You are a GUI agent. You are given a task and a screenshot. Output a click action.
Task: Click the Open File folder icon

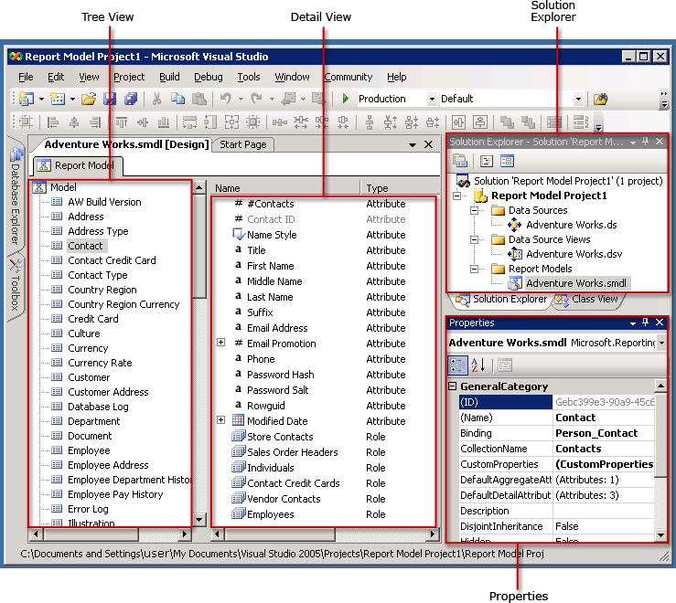tap(89, 99)
